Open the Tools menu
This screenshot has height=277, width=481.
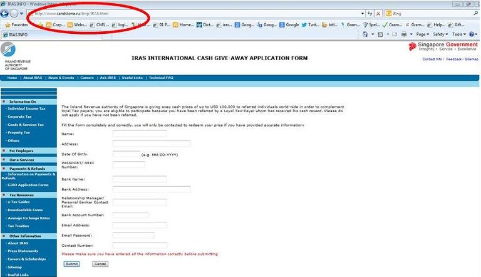click(458, 34)
